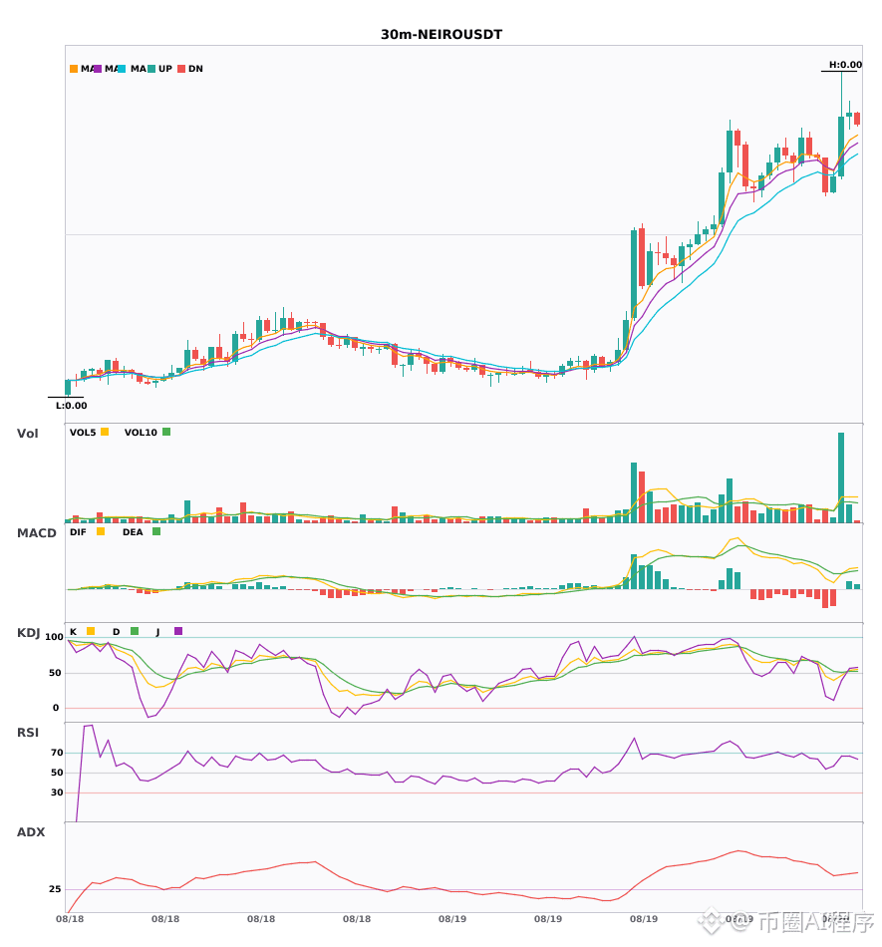Click the VOL5 legend text
Screen dimensions: 882x947
[83, 433]
